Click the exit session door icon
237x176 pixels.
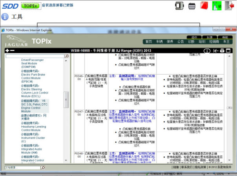pos(230,6)
